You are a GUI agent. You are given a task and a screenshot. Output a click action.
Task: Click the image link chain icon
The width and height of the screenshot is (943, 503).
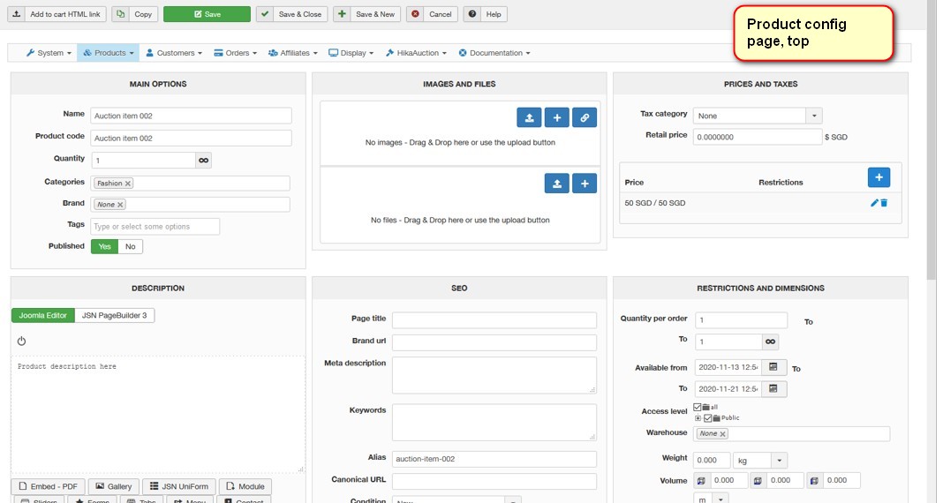coord(584,117)
